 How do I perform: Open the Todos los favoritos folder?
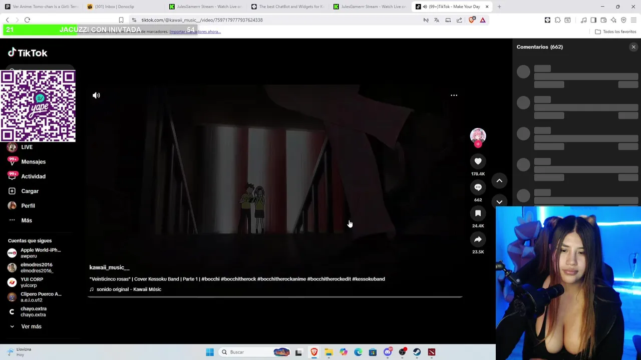pyautogui.click(x=615, y=31)
